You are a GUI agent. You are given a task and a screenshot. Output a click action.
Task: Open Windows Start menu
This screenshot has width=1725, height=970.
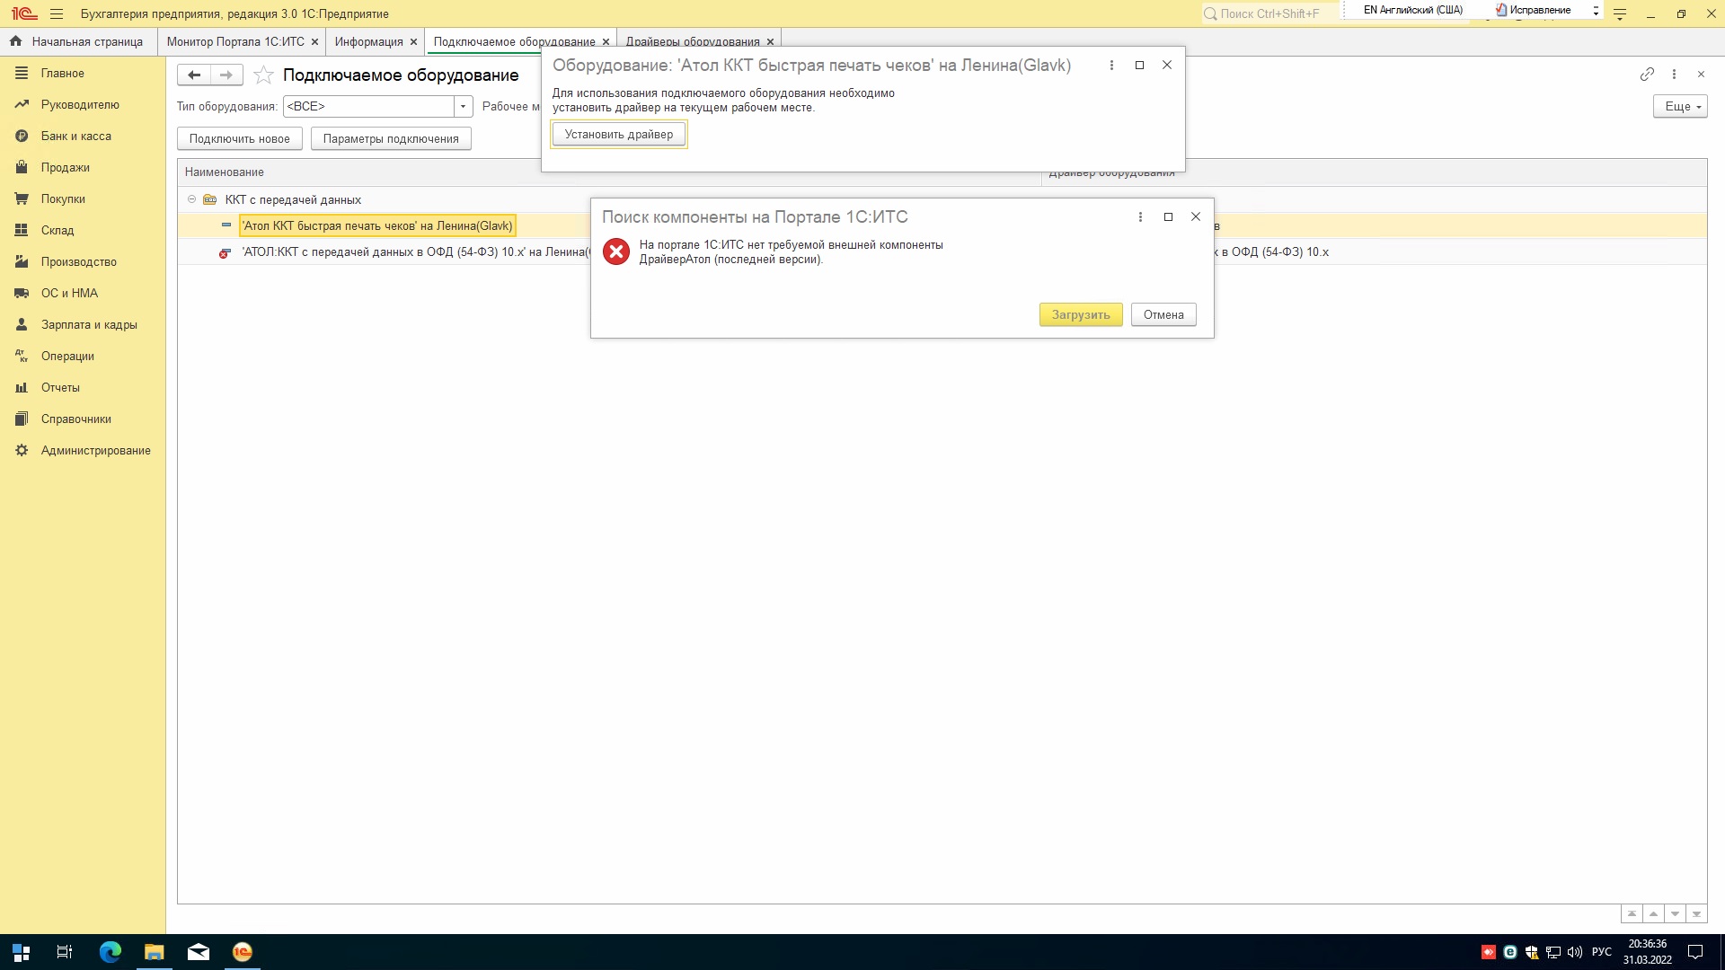point(22,952)
